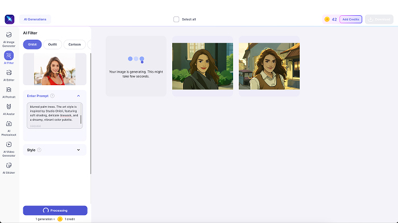Open the generated image with dark jacket
Viewport: 398px width, 223px height.
(x=202, y=66)
